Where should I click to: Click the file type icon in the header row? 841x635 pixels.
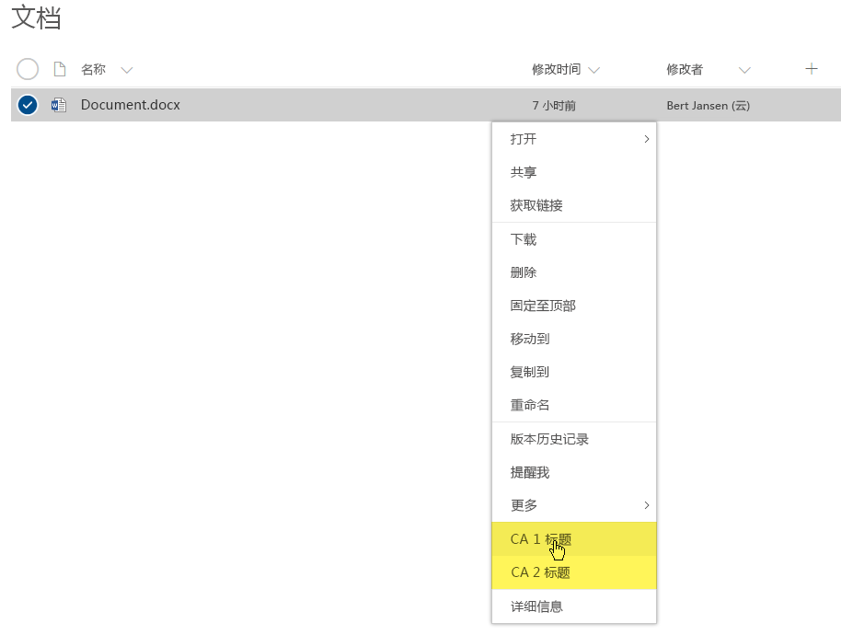57,69
